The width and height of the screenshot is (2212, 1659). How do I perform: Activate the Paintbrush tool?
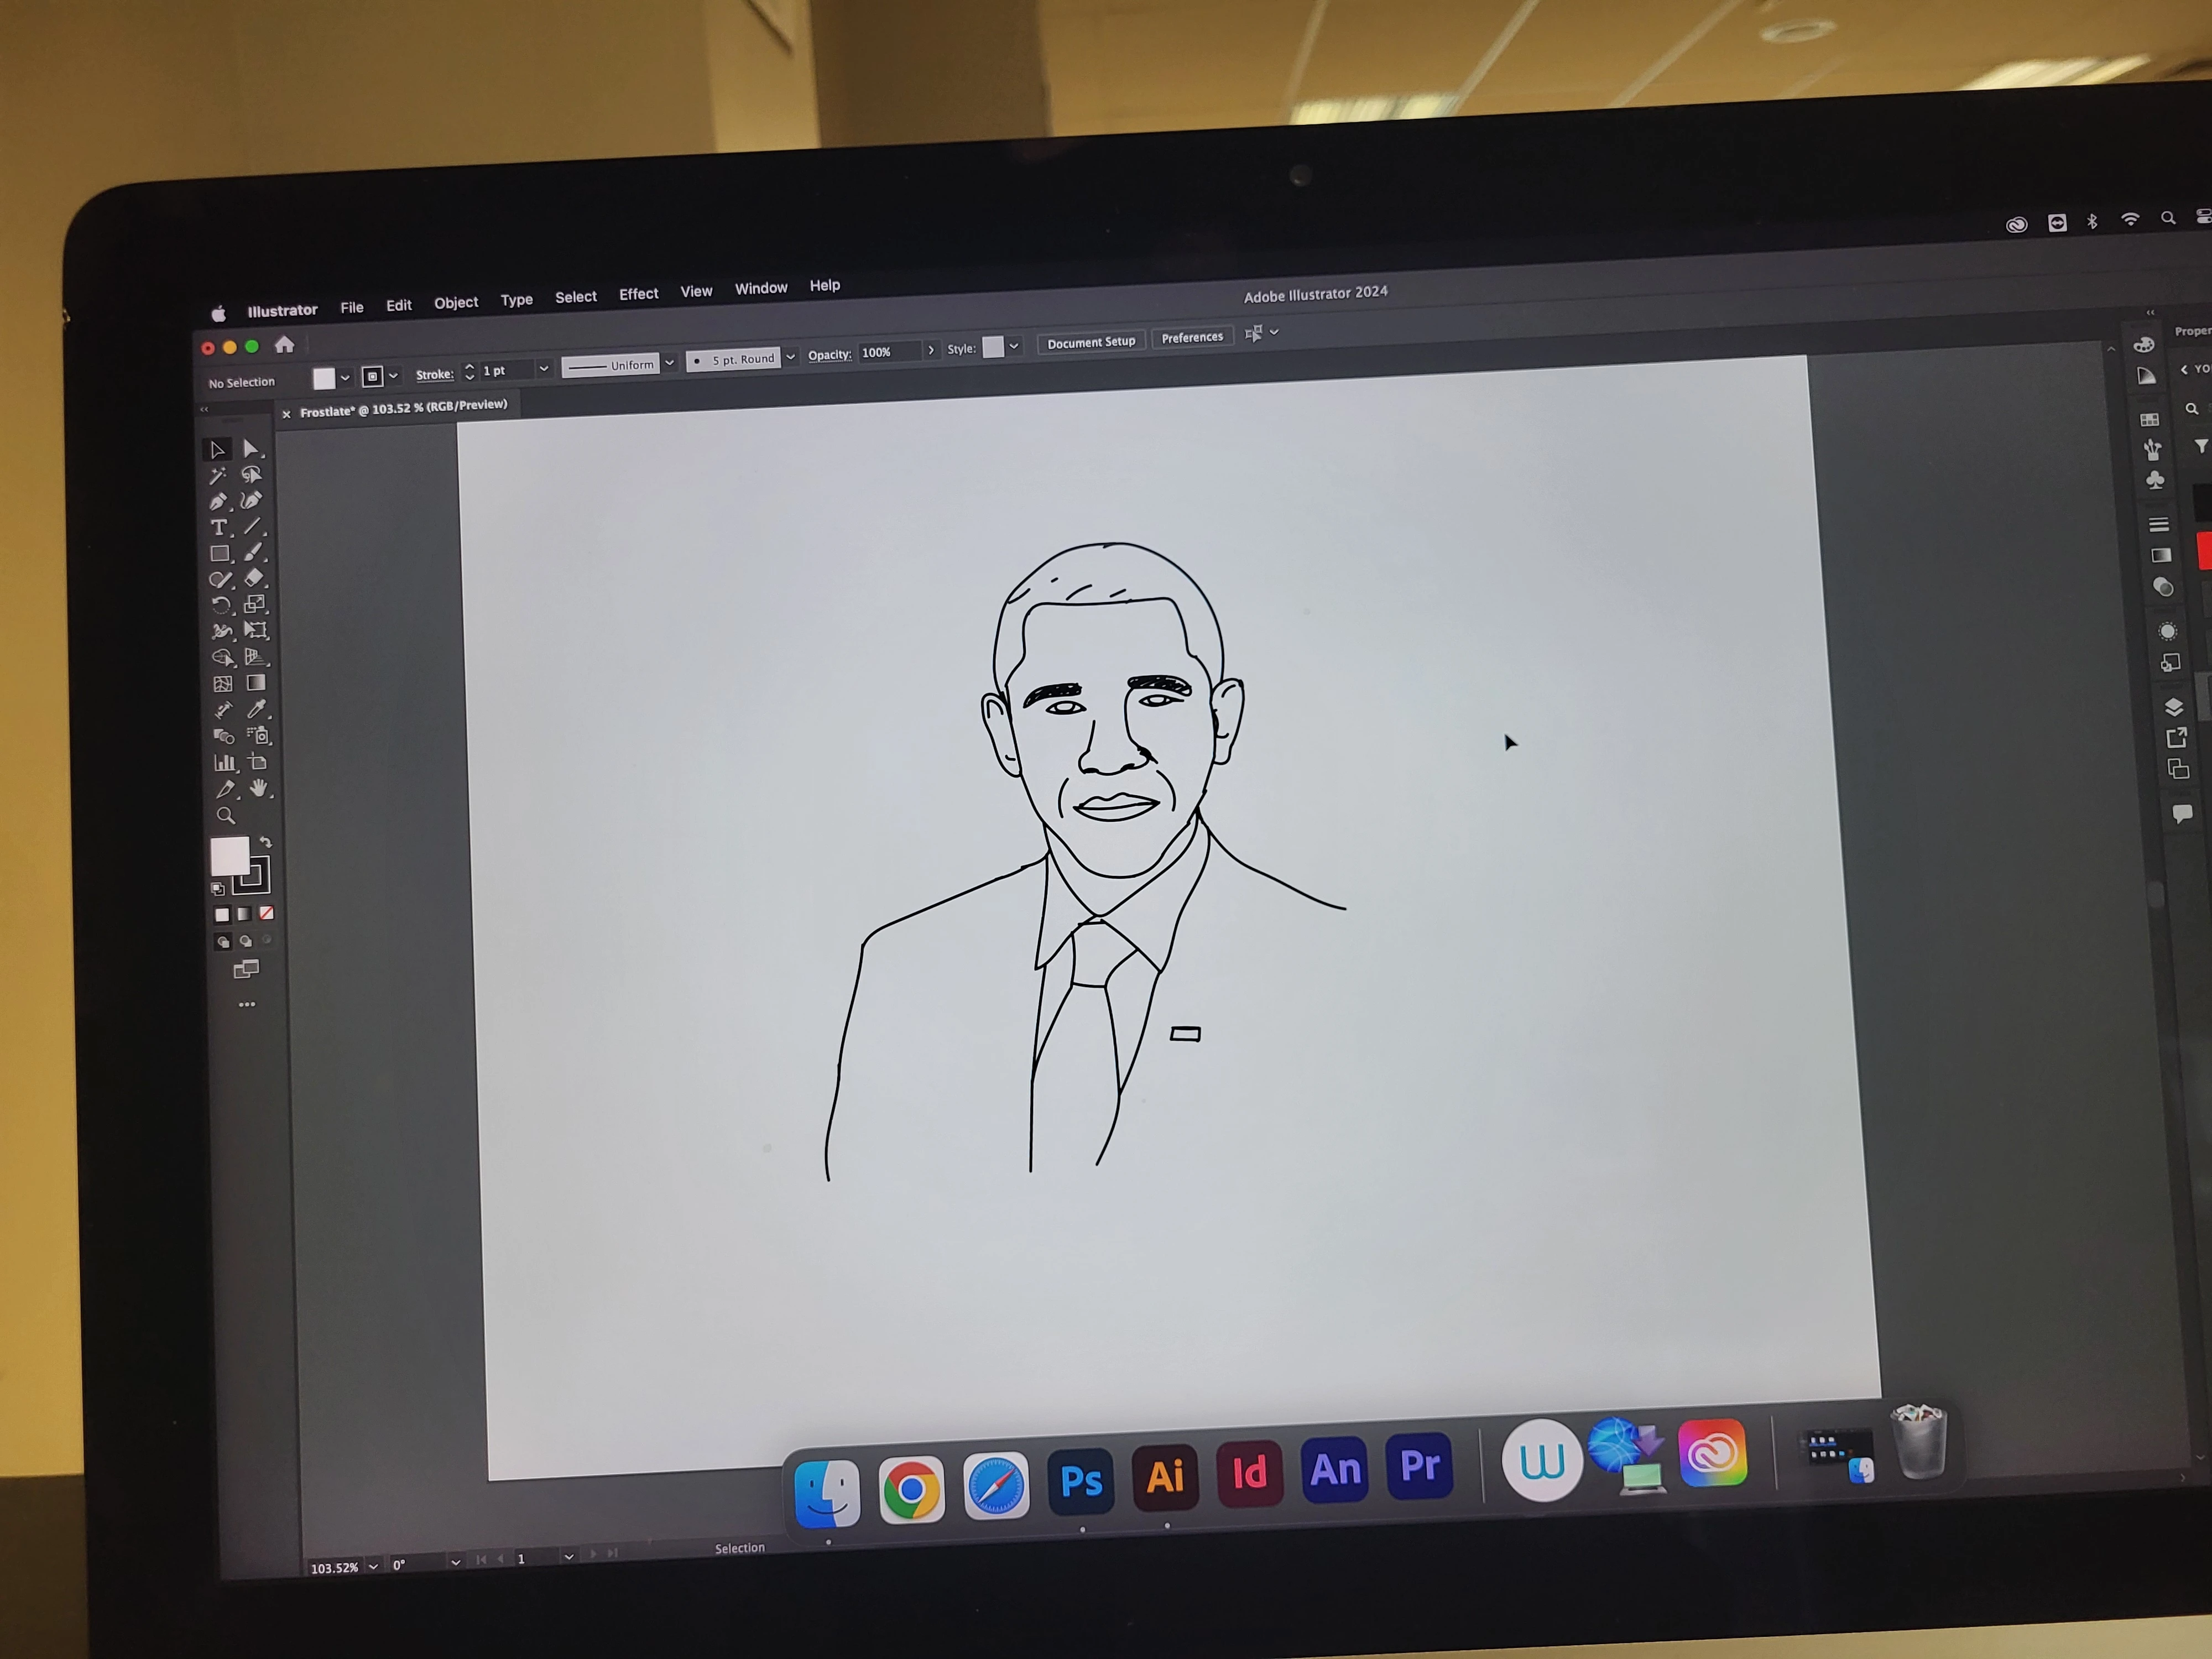click(254, 551)
